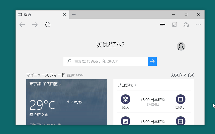Click the magnifying glass search icon

tap(69, 61)
